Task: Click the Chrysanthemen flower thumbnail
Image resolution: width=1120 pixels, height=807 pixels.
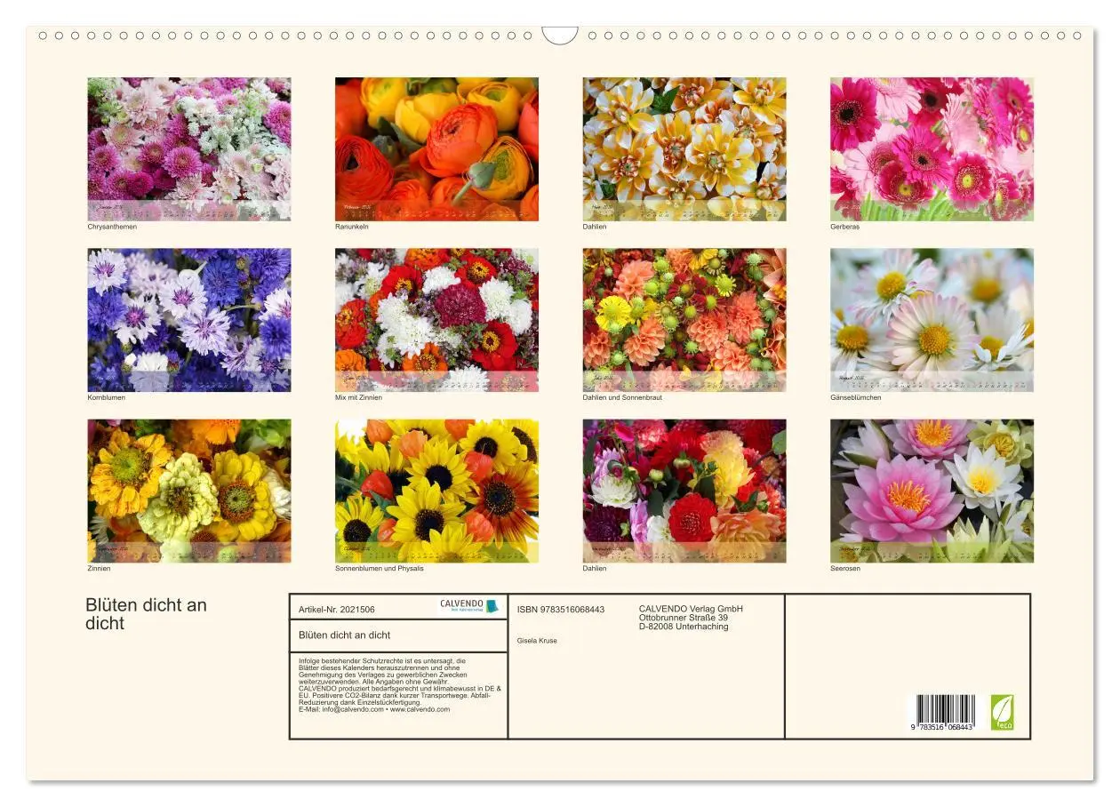Action: click(x=188, y=148)
